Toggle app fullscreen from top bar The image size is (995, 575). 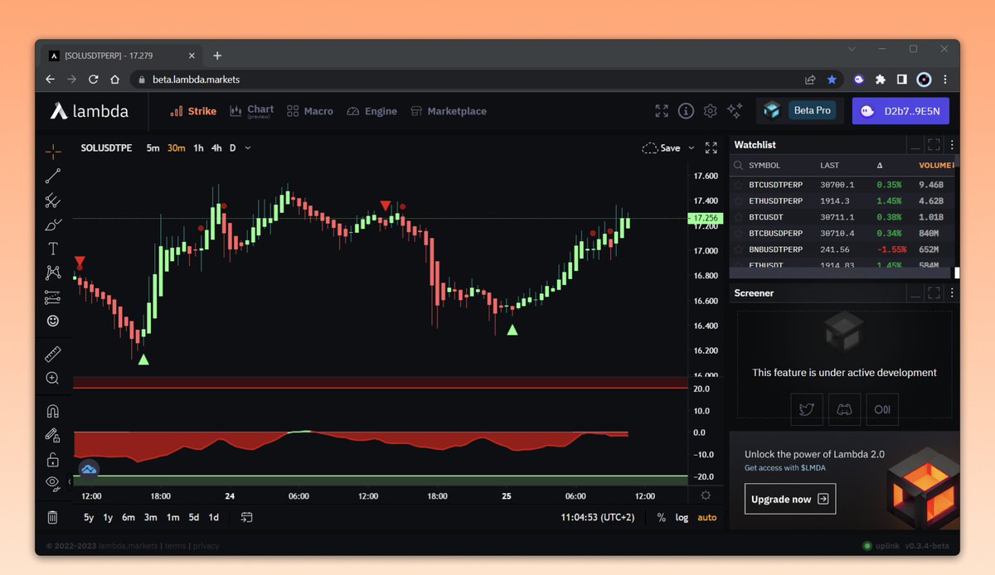pyautogui.click(x=662, y=111)
